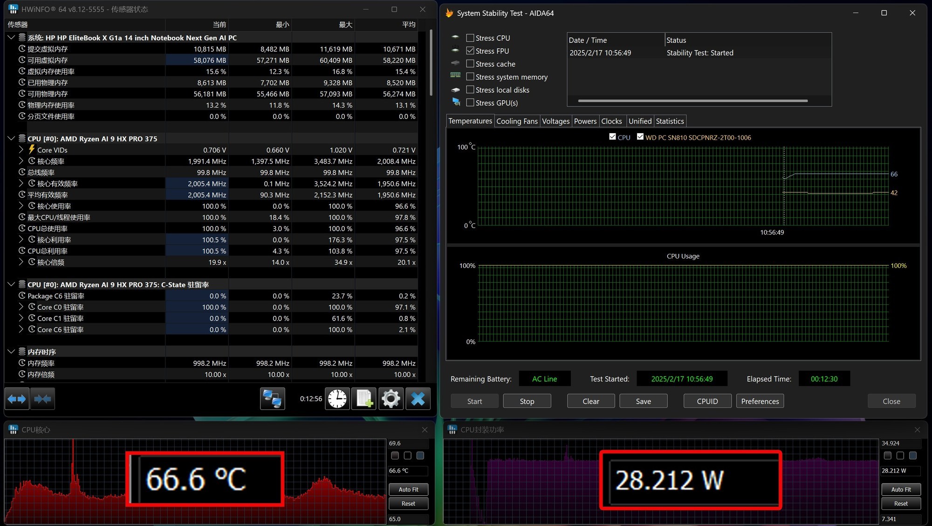Image resolution: width=932 pixels, height=526 pixels.
Task: Toggle Stress cache checkbox on
Action: (x=471, y=63)
